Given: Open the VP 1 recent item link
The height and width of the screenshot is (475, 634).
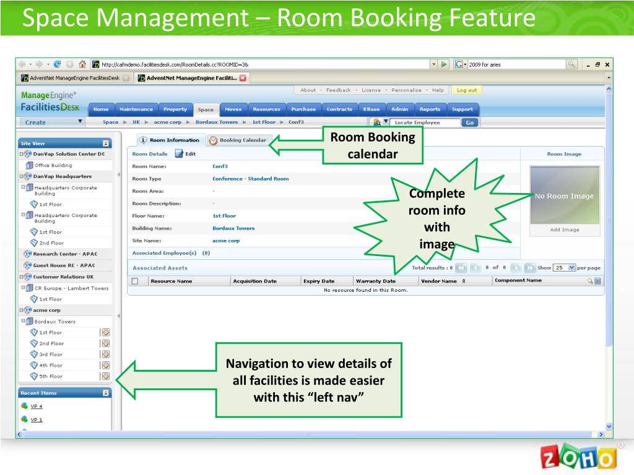Looking at the screenshot, I should coord(37,420).
